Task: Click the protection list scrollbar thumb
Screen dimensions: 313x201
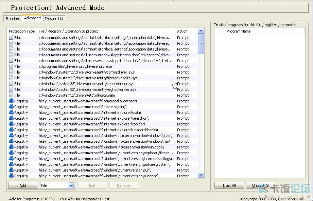Action: [201, 44]
